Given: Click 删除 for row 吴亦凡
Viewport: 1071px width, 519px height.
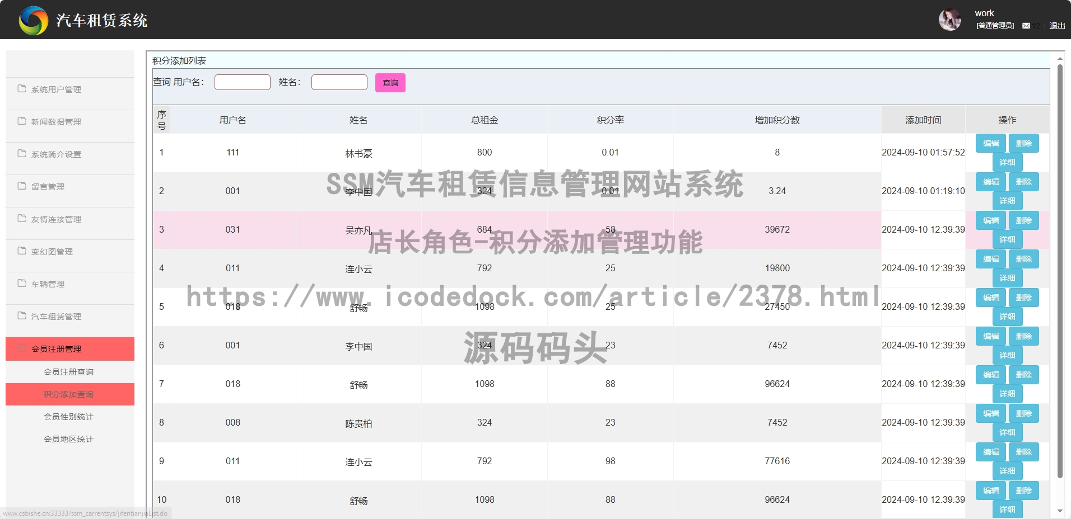Looking at the screenshot, I should [x=1024, y=220].
